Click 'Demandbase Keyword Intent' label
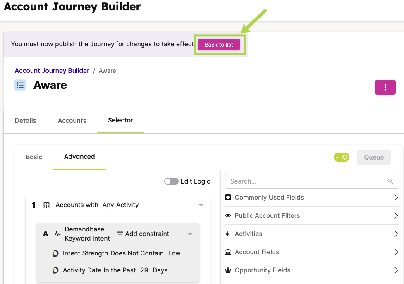Image resolution: width=404 pixels, height=284 pixels. (x=87, y=234)
